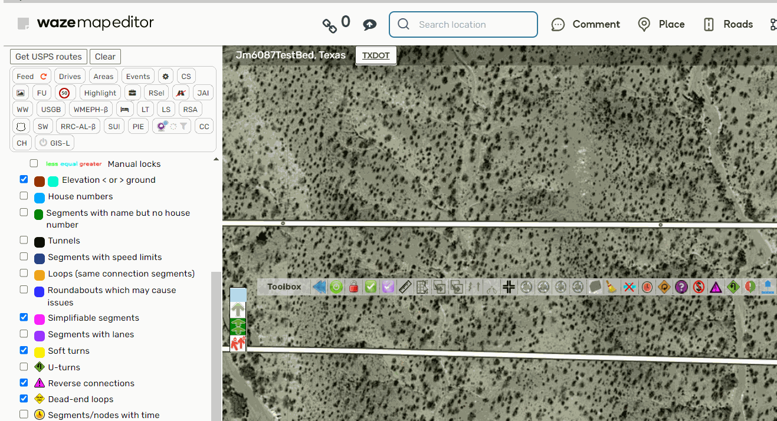
Task: Click the bed icon button
Action: pyautogui.click(x=125, y=109)
